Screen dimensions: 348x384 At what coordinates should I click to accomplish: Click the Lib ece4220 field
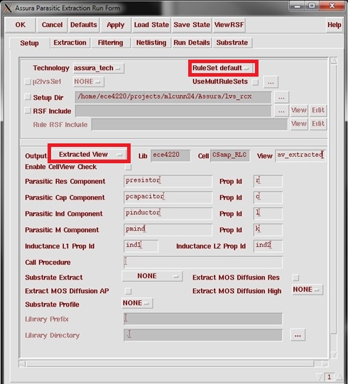tap(170, 155)
